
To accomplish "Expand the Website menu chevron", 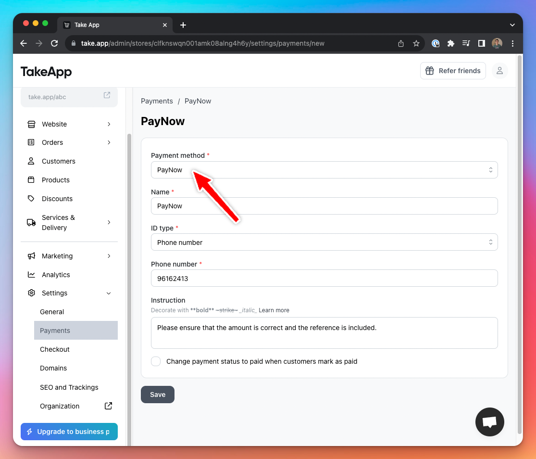I will point(109,124).
